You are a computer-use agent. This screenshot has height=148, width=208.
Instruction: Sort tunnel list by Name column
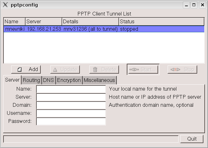[14, 21]
